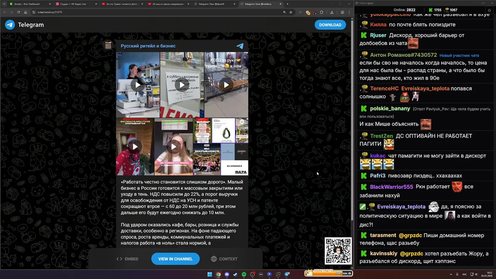Click the Meme Party progress bar overlay
496x279 pixels.
tap(329, 273)
